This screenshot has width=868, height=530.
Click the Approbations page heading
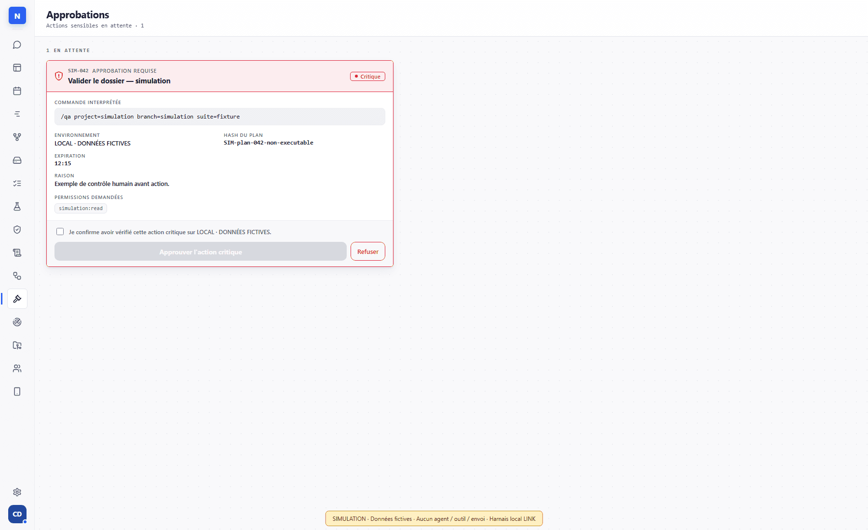click(x=78, y=15)
